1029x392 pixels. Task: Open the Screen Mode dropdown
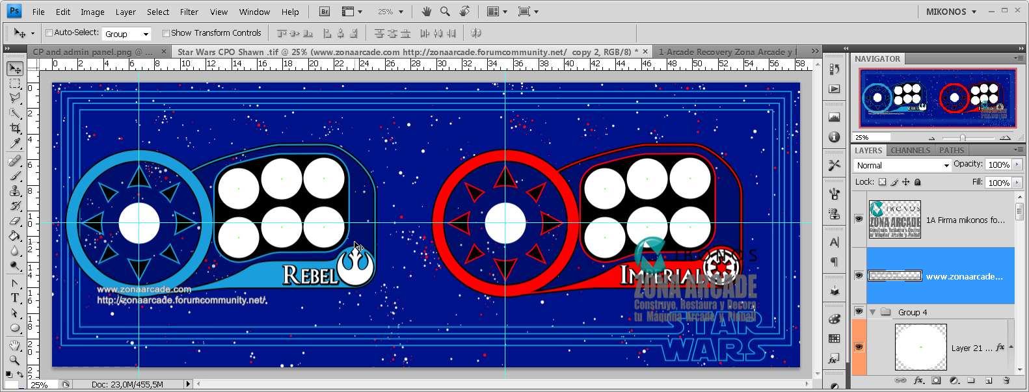528,12
